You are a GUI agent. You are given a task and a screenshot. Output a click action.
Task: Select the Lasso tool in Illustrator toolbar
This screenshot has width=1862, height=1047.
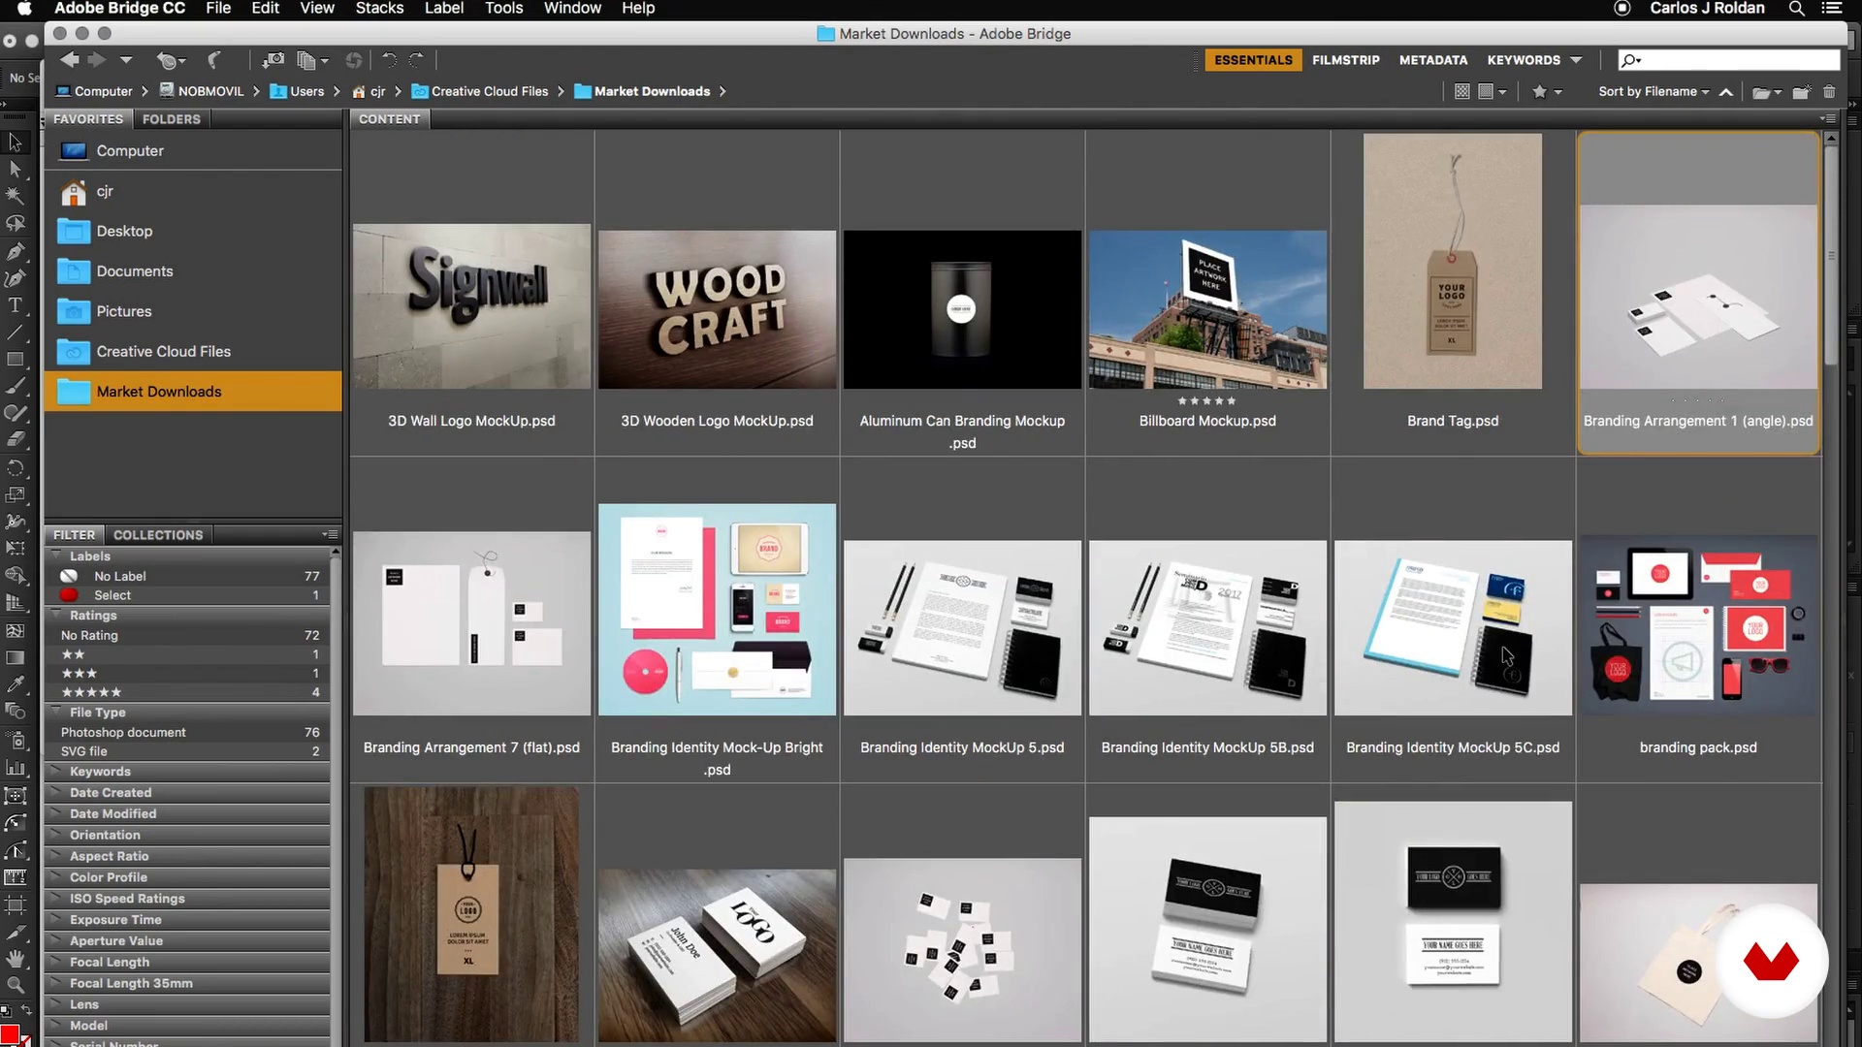point(15,223)
